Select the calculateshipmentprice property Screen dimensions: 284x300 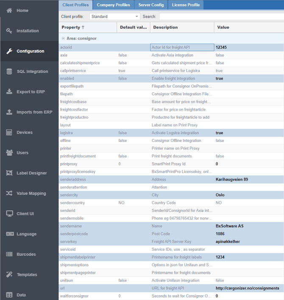pyautogui.click(x=80, y=63)
